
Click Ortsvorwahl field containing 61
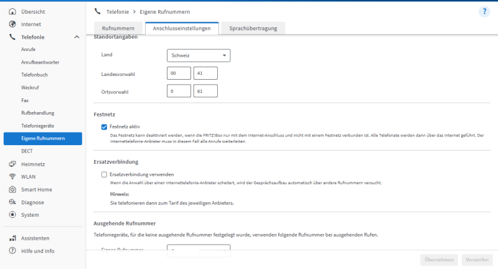click(x=205, y=91)
